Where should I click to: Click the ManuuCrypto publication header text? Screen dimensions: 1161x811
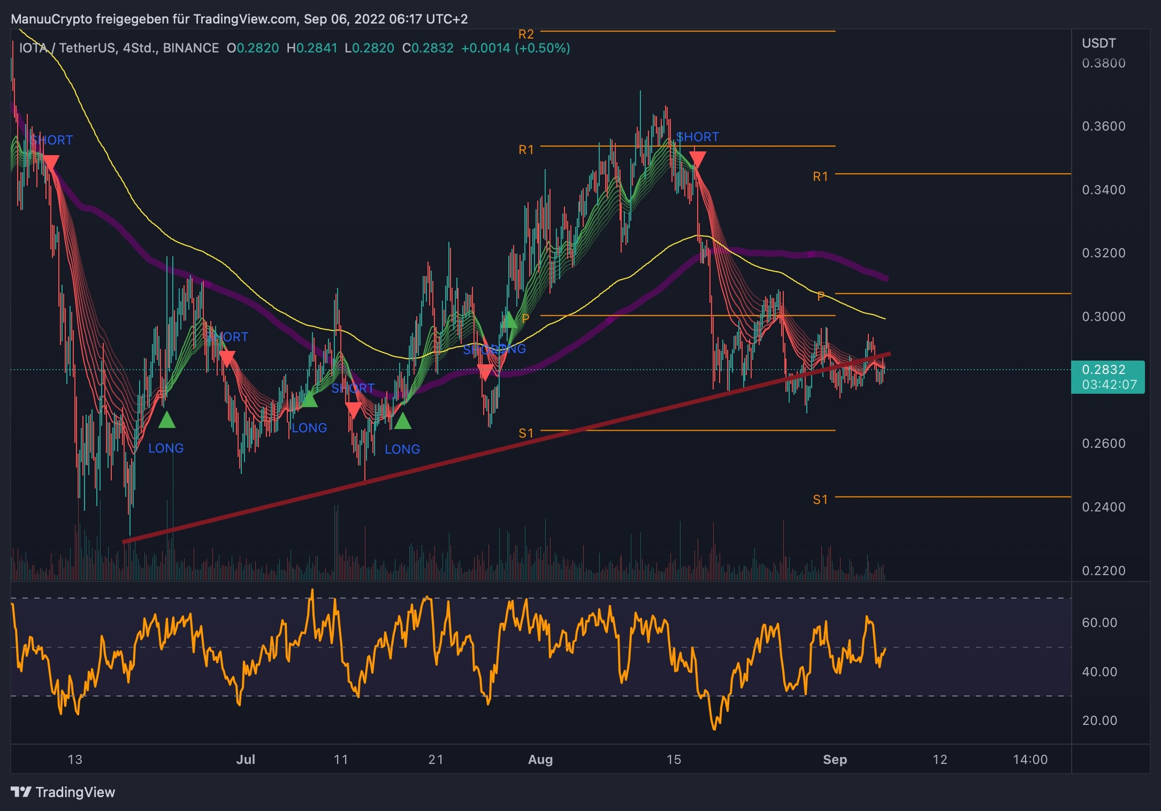(239, 19)
